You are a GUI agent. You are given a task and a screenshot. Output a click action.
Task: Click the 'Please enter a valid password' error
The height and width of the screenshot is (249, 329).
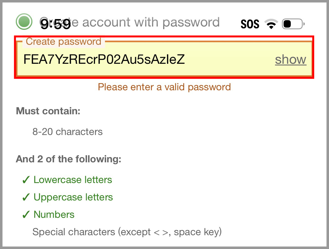164,87
